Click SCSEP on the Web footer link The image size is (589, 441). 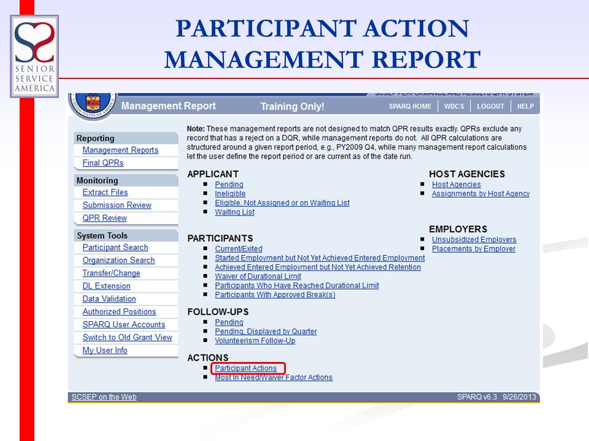click(104, 397)
